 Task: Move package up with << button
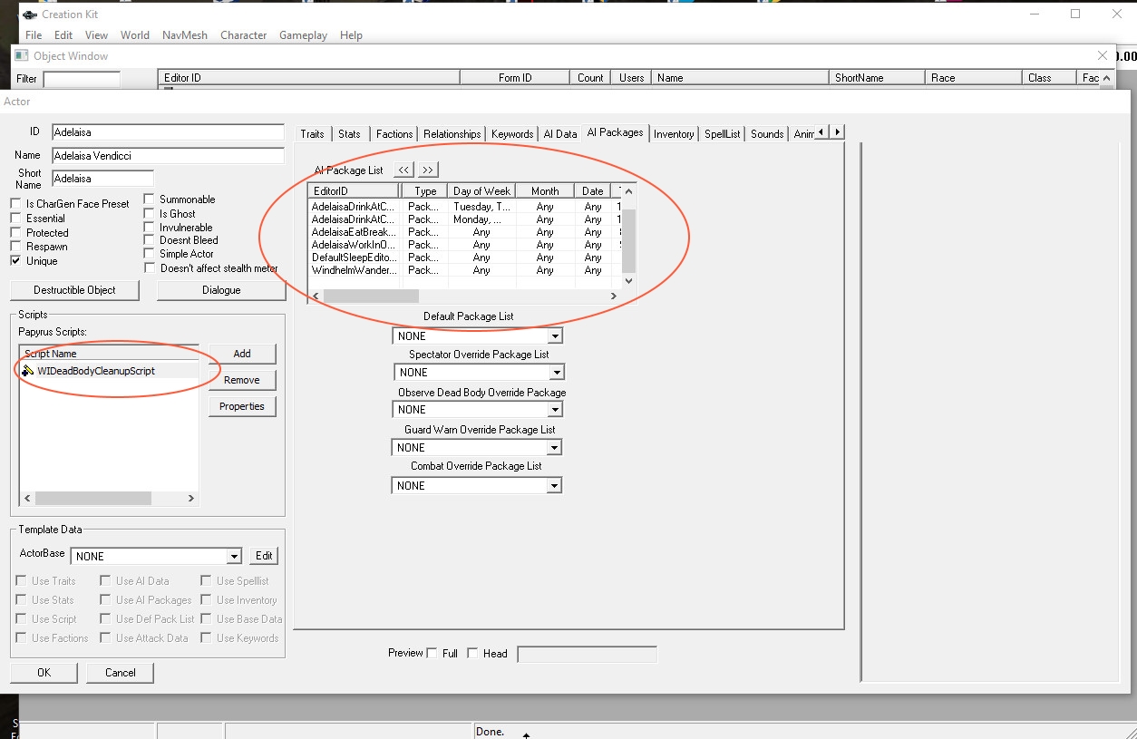click(403, 170)
